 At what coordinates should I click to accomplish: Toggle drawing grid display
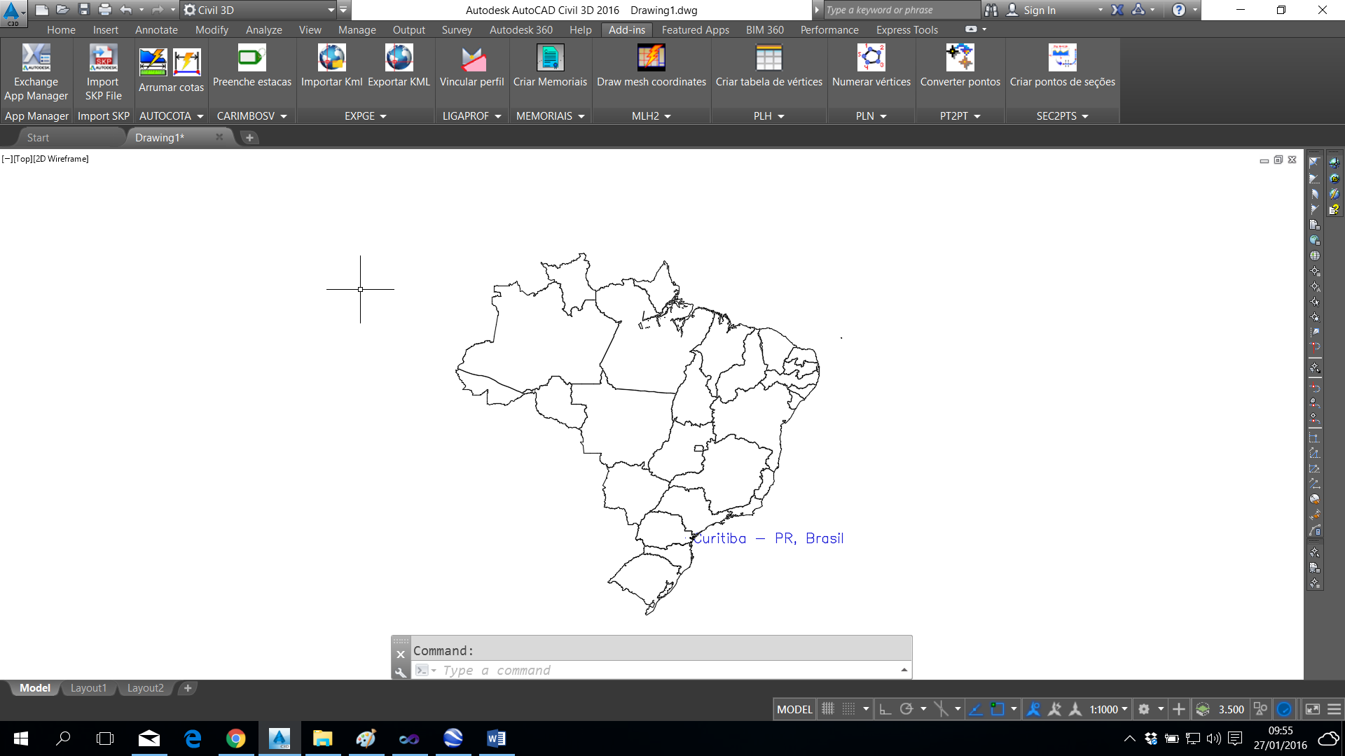click(828, 709)
